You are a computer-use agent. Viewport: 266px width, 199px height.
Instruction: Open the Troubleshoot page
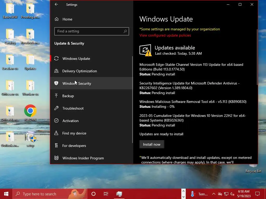pyautogui.click(x=92, y=108)
